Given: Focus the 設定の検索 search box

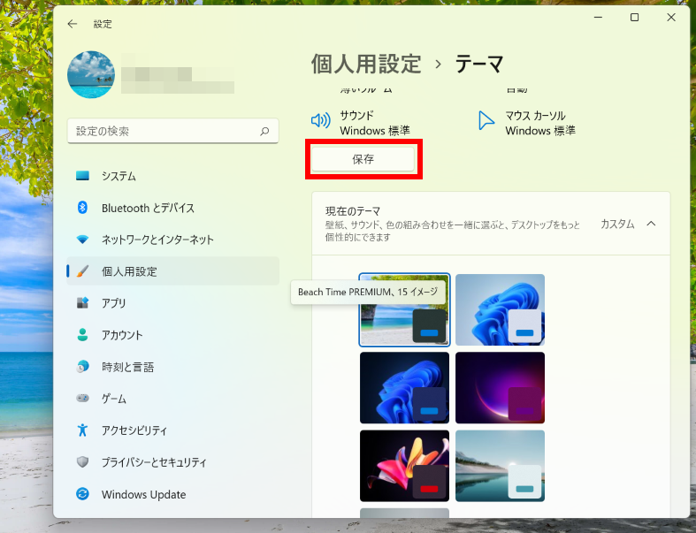Looking at the screenshot, I should pyautogui.click(x=172, y=131).
